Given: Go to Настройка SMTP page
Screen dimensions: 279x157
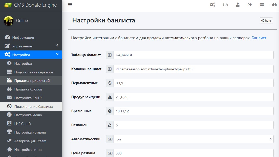Looking at the screenshot, I should point(28,98).
